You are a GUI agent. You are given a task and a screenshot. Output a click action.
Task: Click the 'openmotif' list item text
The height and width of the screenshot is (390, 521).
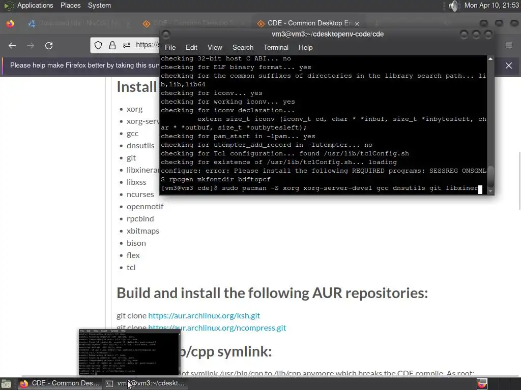[x=145, y=206]
